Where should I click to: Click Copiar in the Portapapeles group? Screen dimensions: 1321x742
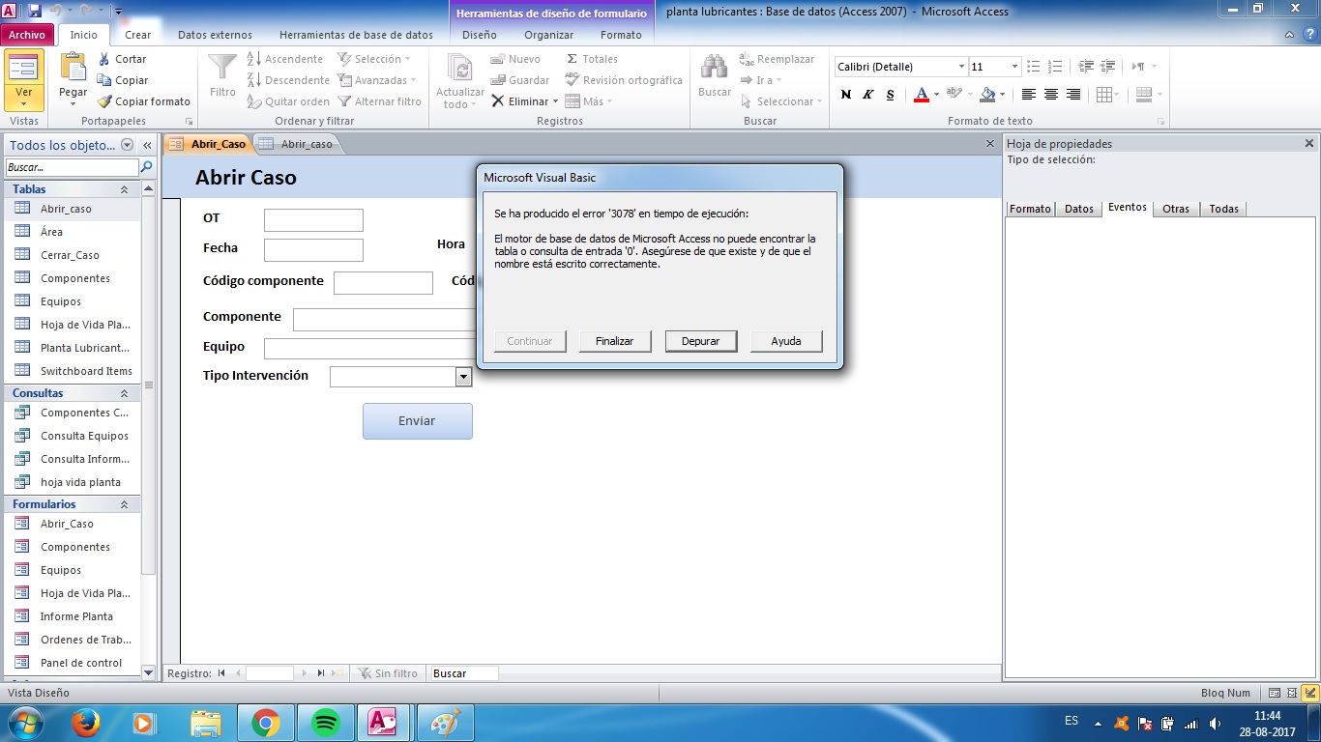[122, 80]
